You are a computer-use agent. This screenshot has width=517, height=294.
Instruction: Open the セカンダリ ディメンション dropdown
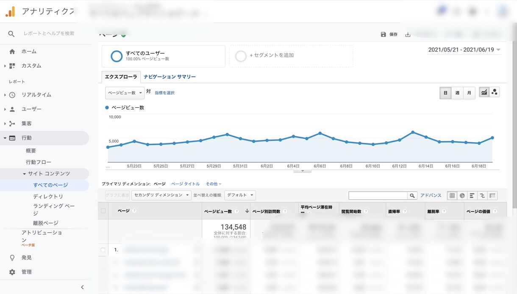[x=161, y=195]
